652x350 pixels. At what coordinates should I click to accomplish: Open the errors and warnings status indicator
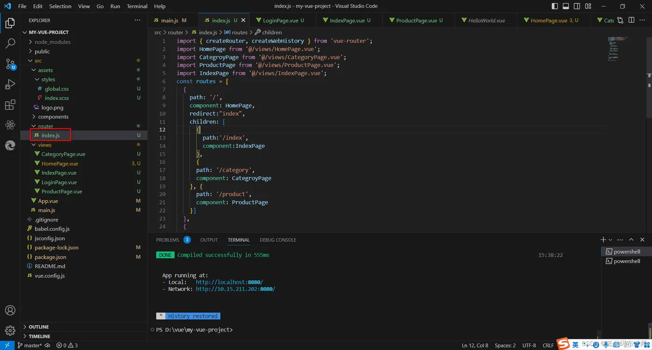pos(67,345)
